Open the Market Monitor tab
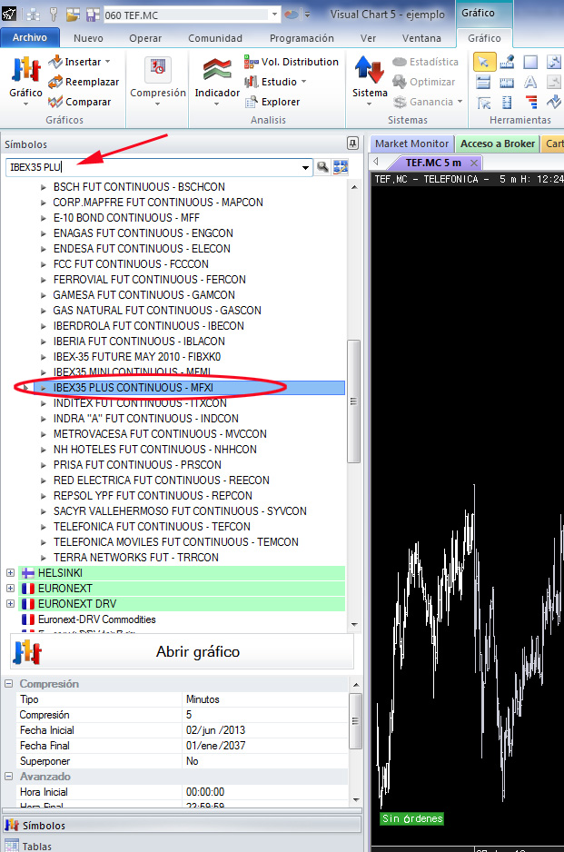 pyautogui.click(x=411, y=144)
